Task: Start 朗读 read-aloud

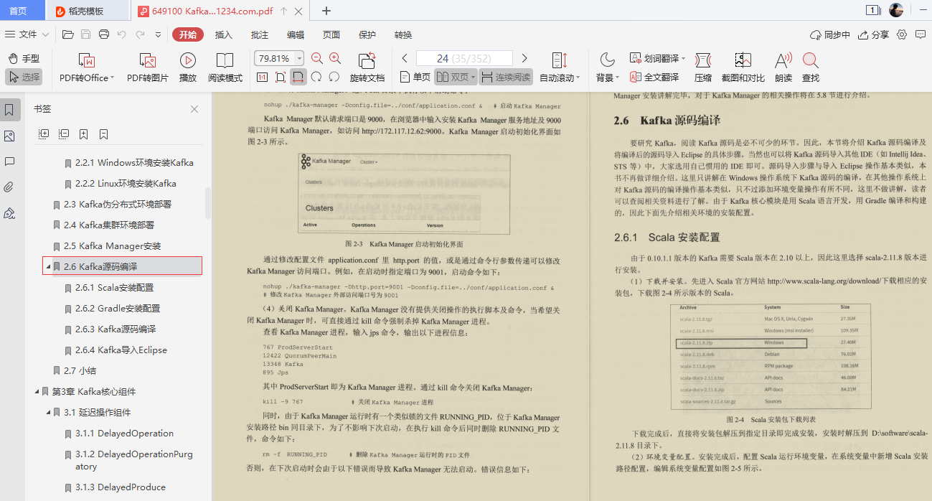Action: (783, 67)
